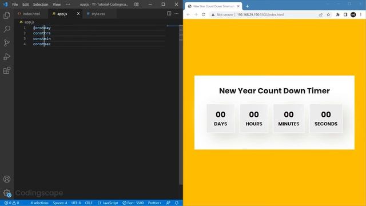Image resolution: width=366 pixels, height=206 pixels.
Task: Click code line 2 with hrs constant
Action: tap(42, 33)
